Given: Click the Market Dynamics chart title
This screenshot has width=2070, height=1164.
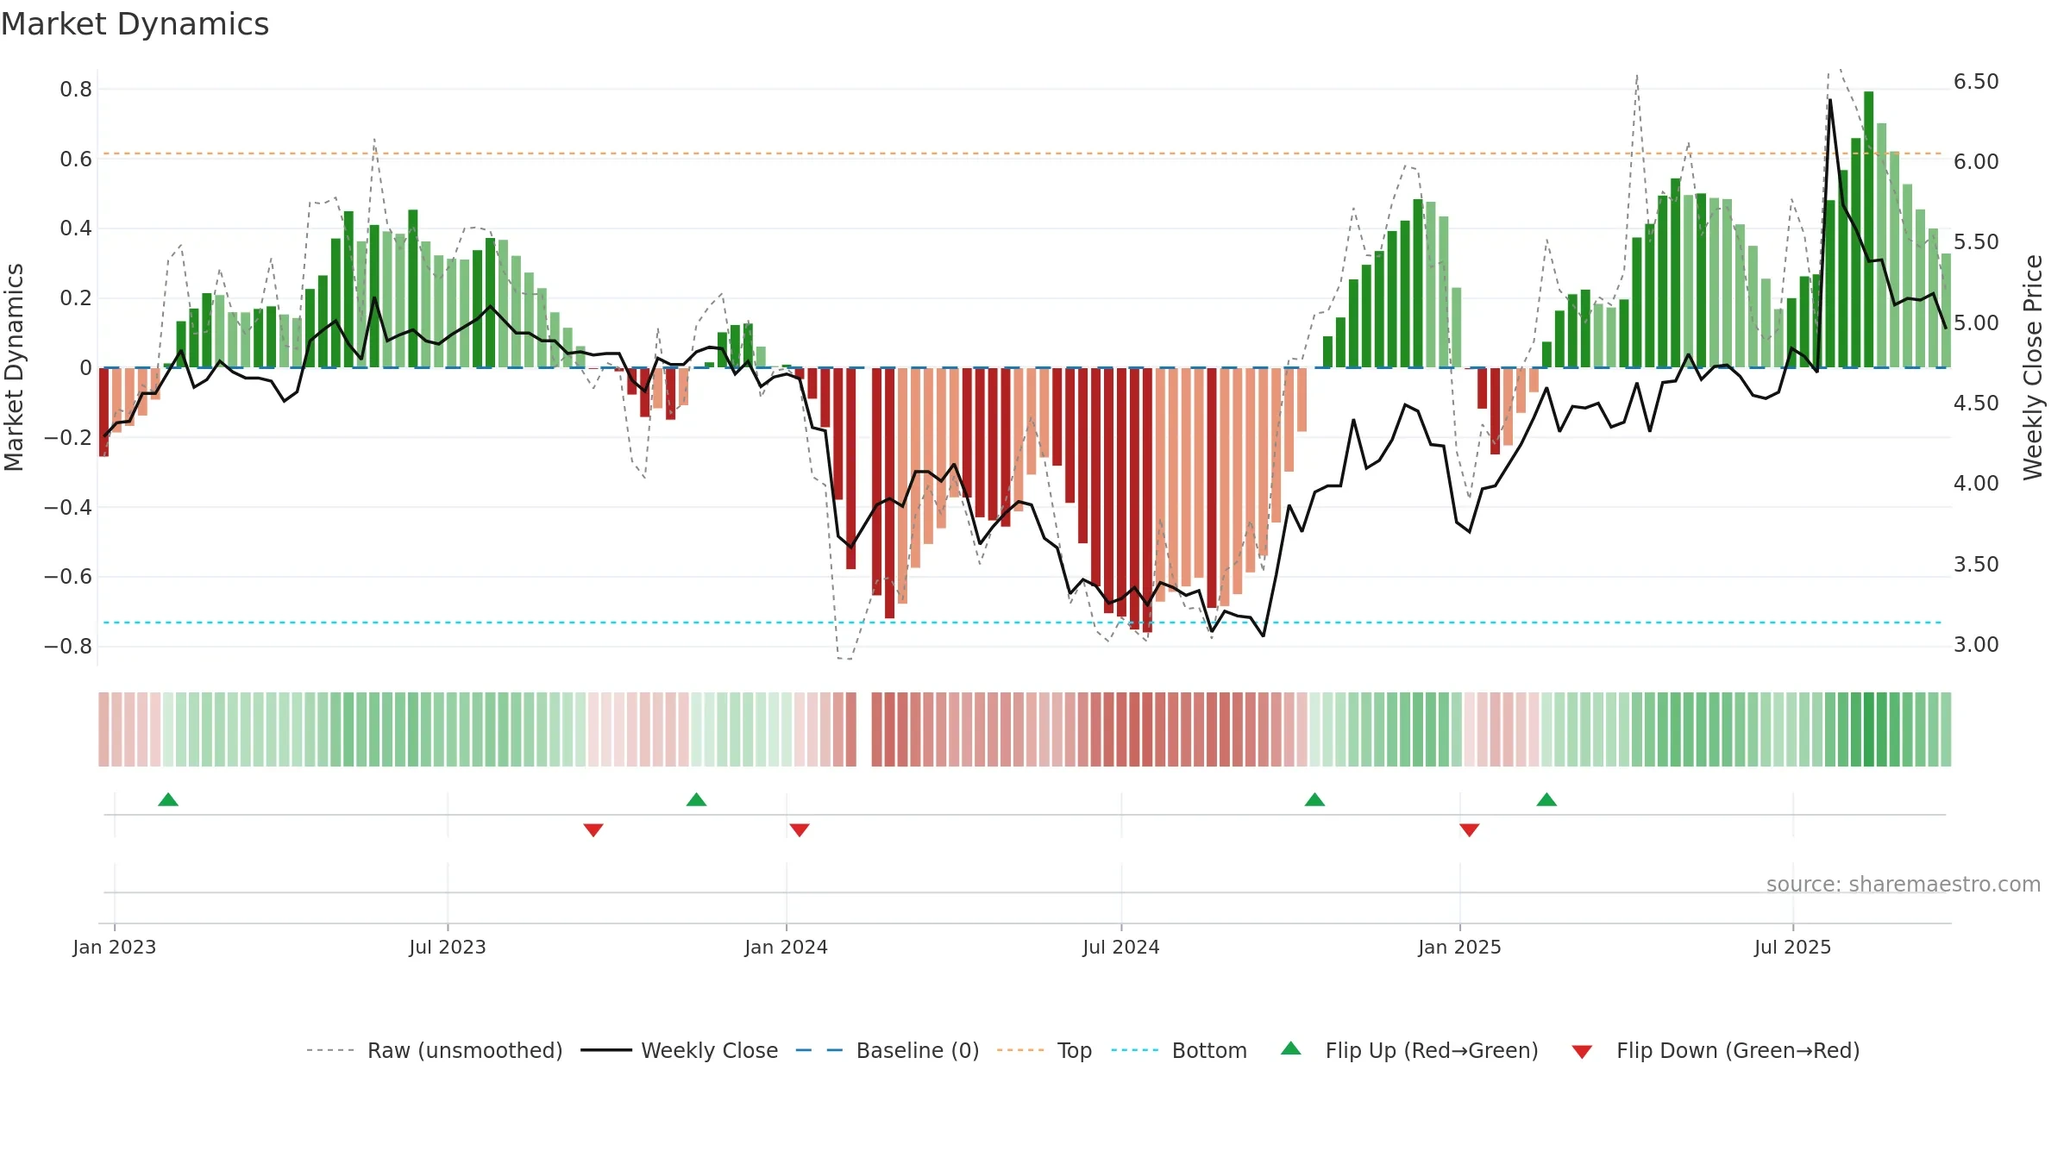Looking at the screenshot, I should [135, 24].
